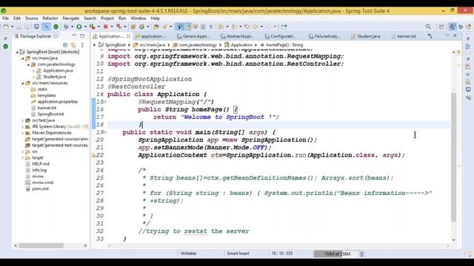Click the Smart Insert status field
This screenshot has width=474, height=266.
click(238, 253)
